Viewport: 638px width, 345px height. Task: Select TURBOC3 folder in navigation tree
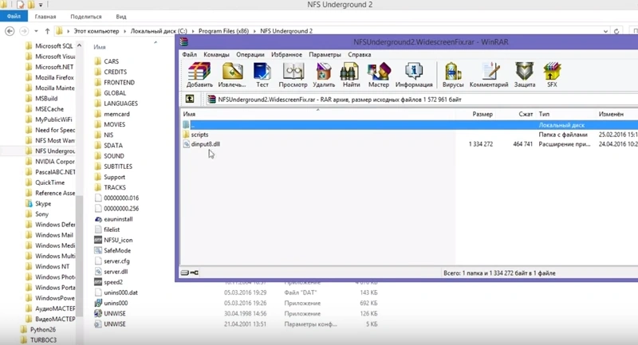tap(38, 340)
